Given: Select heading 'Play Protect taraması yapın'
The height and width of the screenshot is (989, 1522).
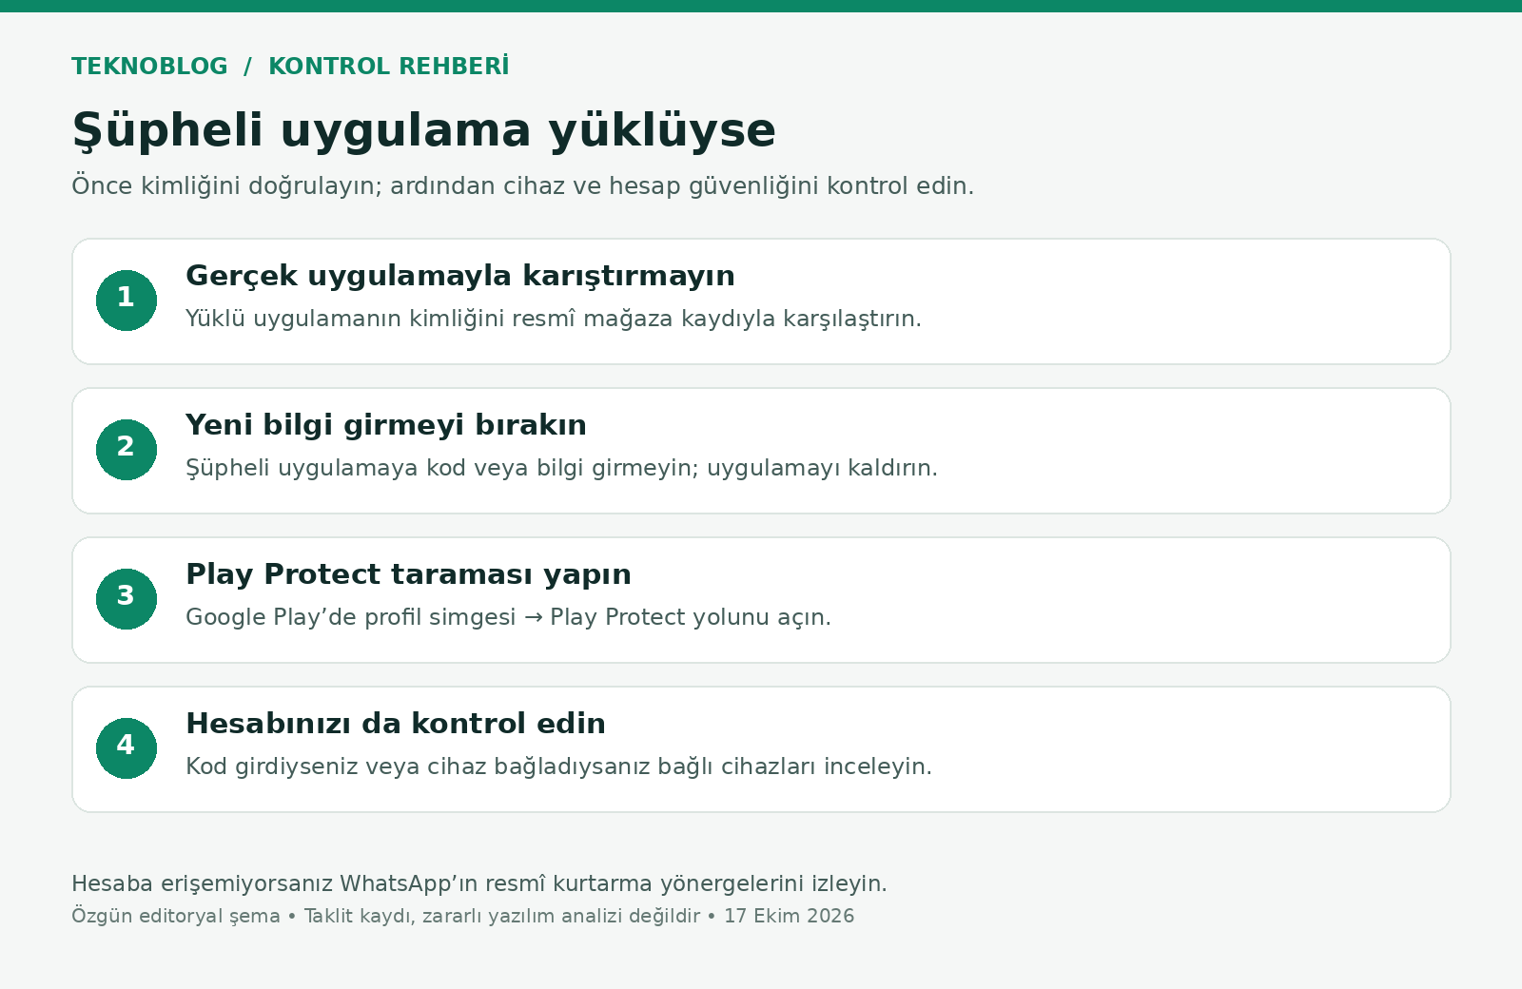Looking at the screenshot, I should [408, 574].
